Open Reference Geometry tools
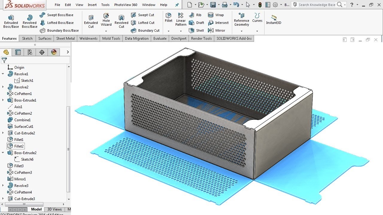 point(241,19)
